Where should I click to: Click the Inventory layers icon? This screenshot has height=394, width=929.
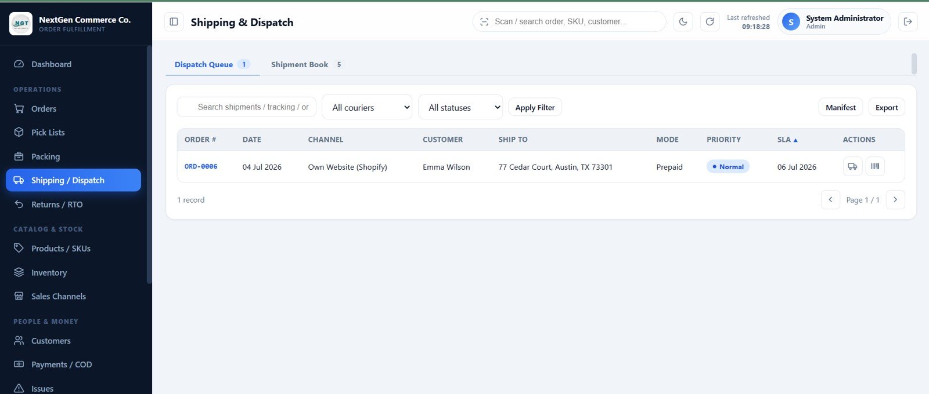click(19, 272)
